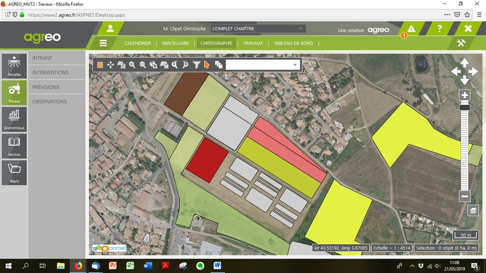Open the Bilans folder section

coord(14,173)
